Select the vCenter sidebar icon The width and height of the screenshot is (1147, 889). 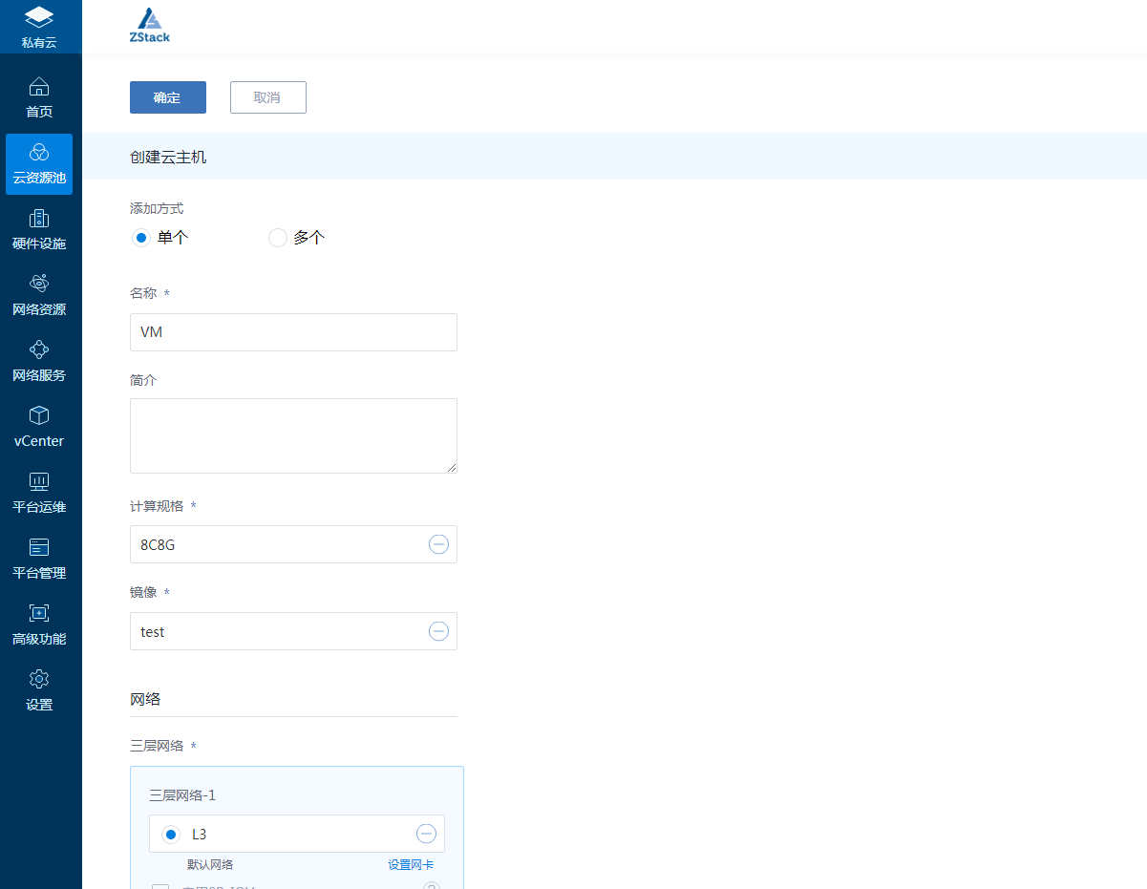pos(38,424)
